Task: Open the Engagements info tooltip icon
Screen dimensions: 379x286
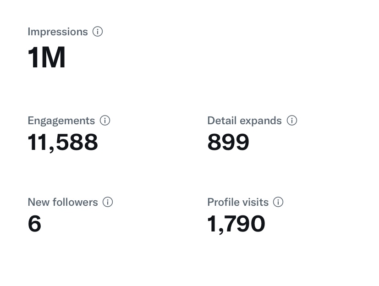Action: tap(105, 121)
